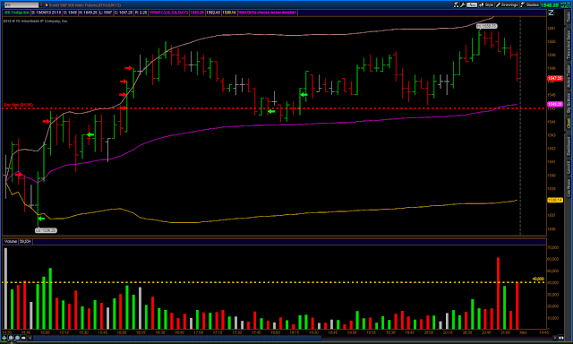Click the magenta 1545.28 VWAP price bubble
Viewport: 573px width, 344px height.
coord(555,104)
